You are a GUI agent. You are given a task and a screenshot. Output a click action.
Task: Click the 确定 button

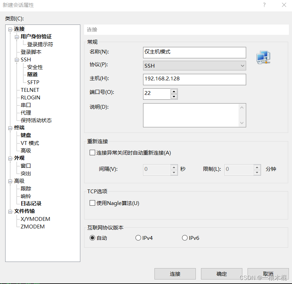tap(222, 274)
